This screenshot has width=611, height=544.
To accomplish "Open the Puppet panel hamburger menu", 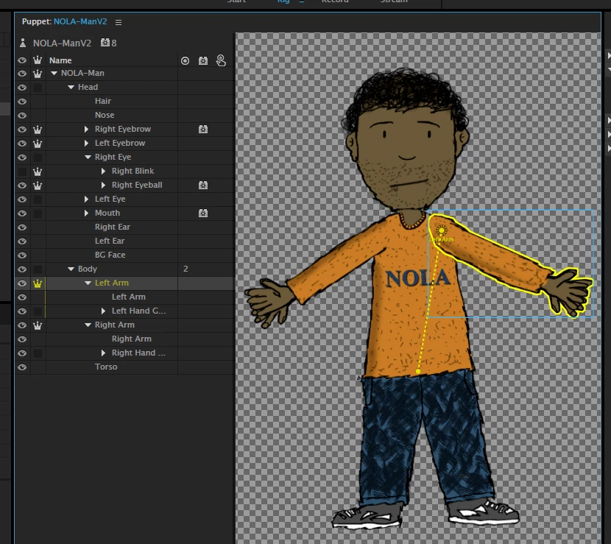I will pyautogui.click(x=119, y=22).
